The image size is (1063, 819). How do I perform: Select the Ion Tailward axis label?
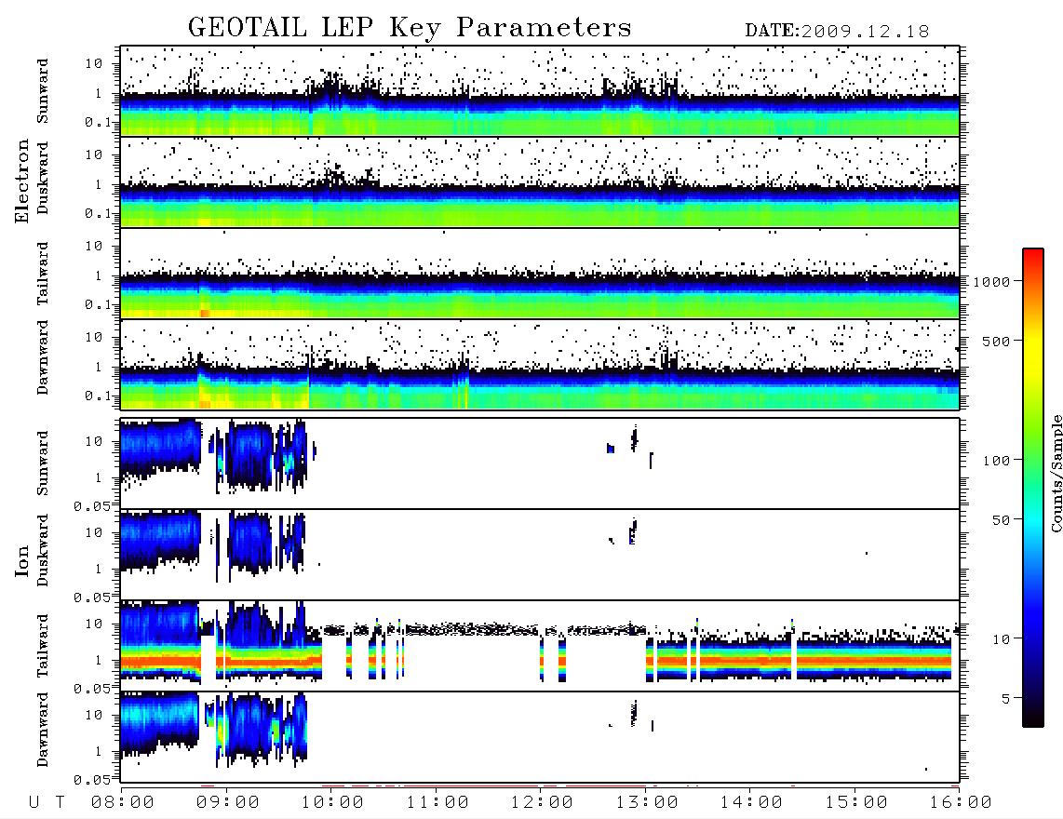[43, 646]
